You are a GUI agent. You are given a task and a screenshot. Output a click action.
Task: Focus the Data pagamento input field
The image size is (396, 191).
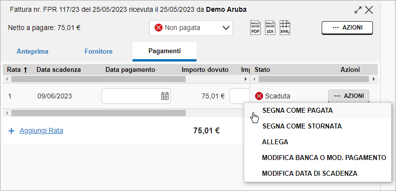[136, 96]
